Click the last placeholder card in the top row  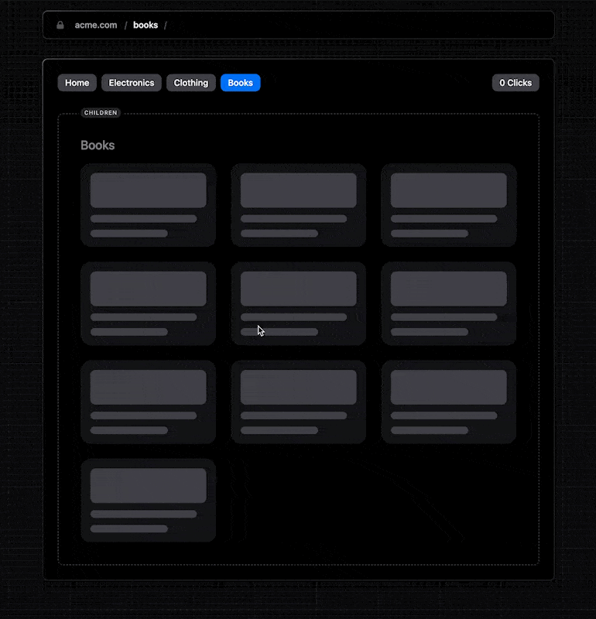pyautogui.click(x=448, y=205)
